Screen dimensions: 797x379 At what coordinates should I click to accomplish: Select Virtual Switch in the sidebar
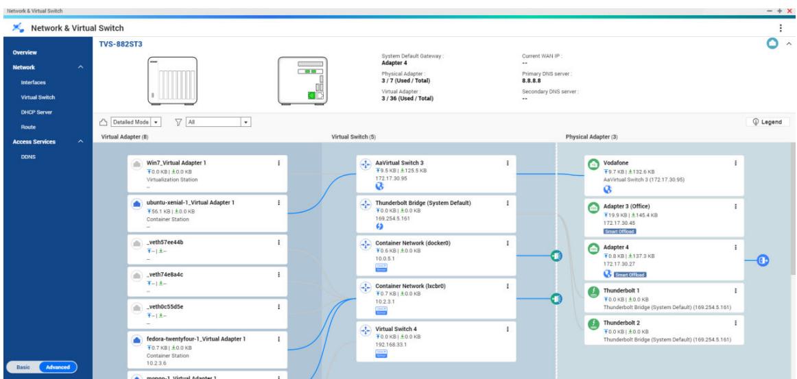[38, 97]
